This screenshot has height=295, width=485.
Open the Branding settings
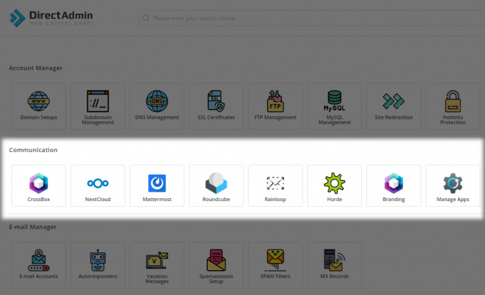tap(394, 186)
